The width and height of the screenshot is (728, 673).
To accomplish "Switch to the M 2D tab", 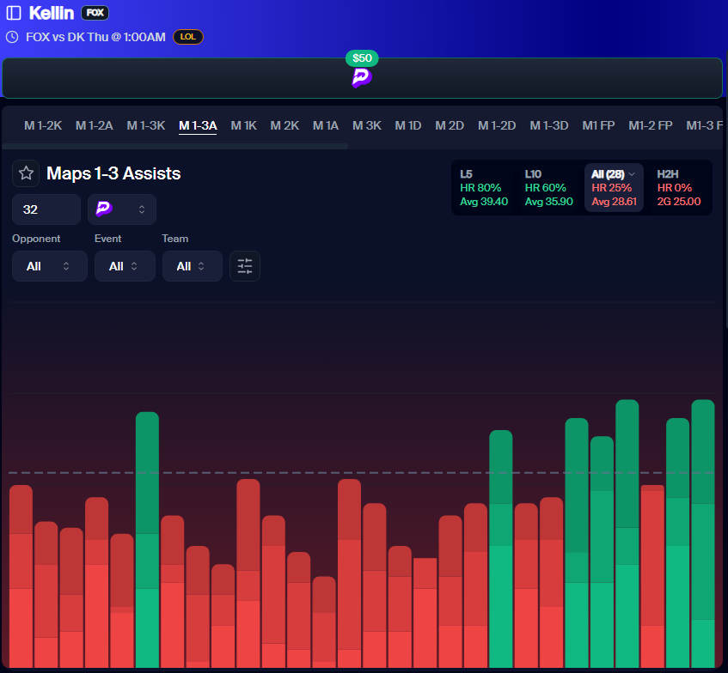I will point(450,125).
